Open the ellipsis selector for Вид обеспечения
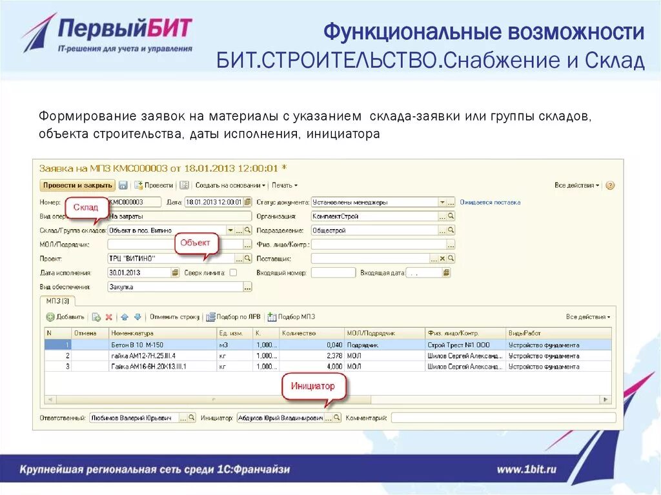The height and width of the screenshot is (495, 661). 247,287
